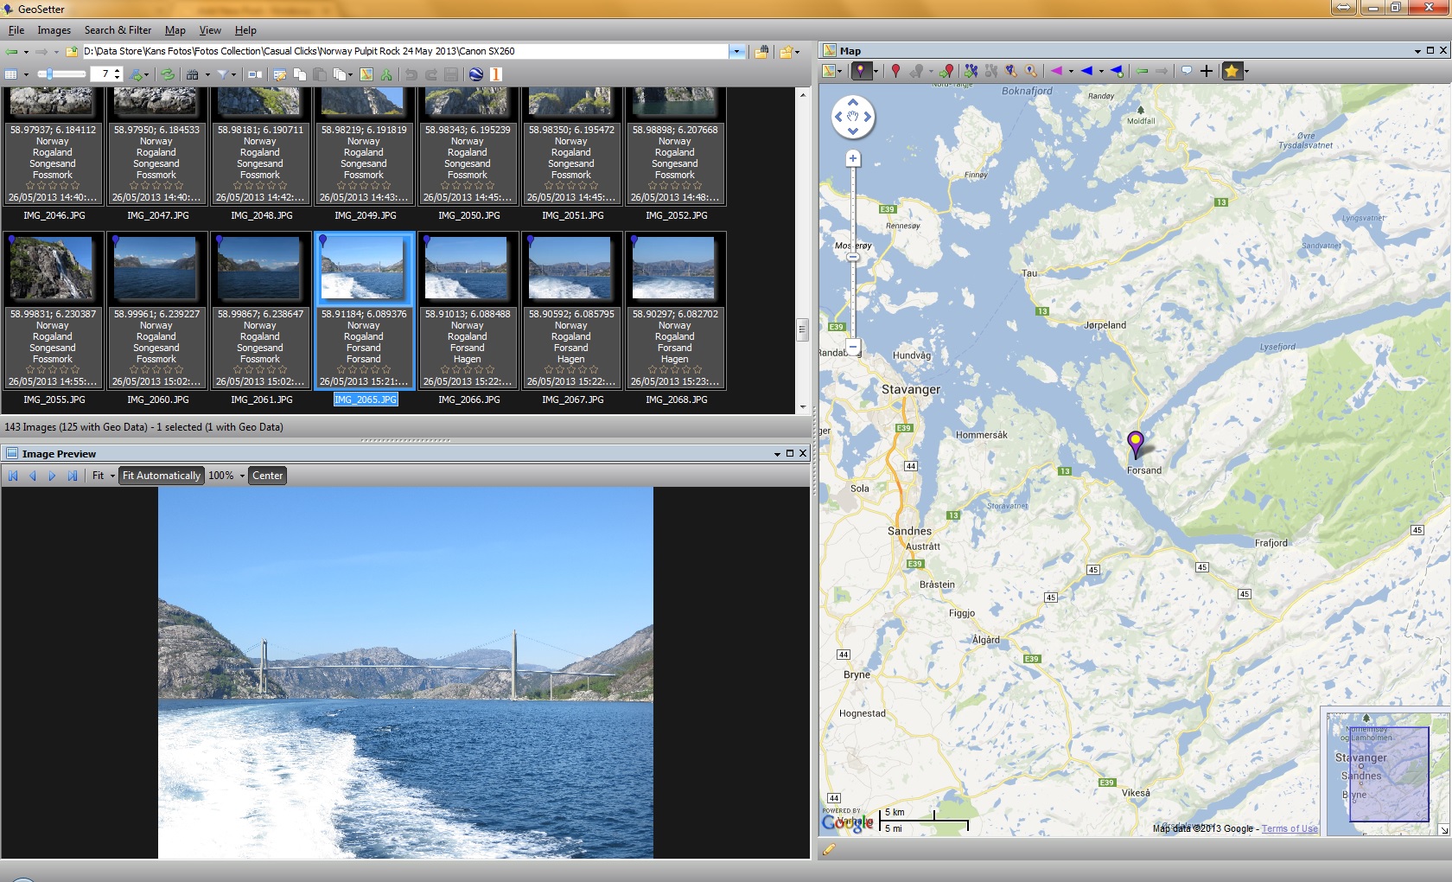Image resolution: width=1452 pixels, height=882 pixels.
Task: Click the Center button in Image Preview
Action: point(267,475)
